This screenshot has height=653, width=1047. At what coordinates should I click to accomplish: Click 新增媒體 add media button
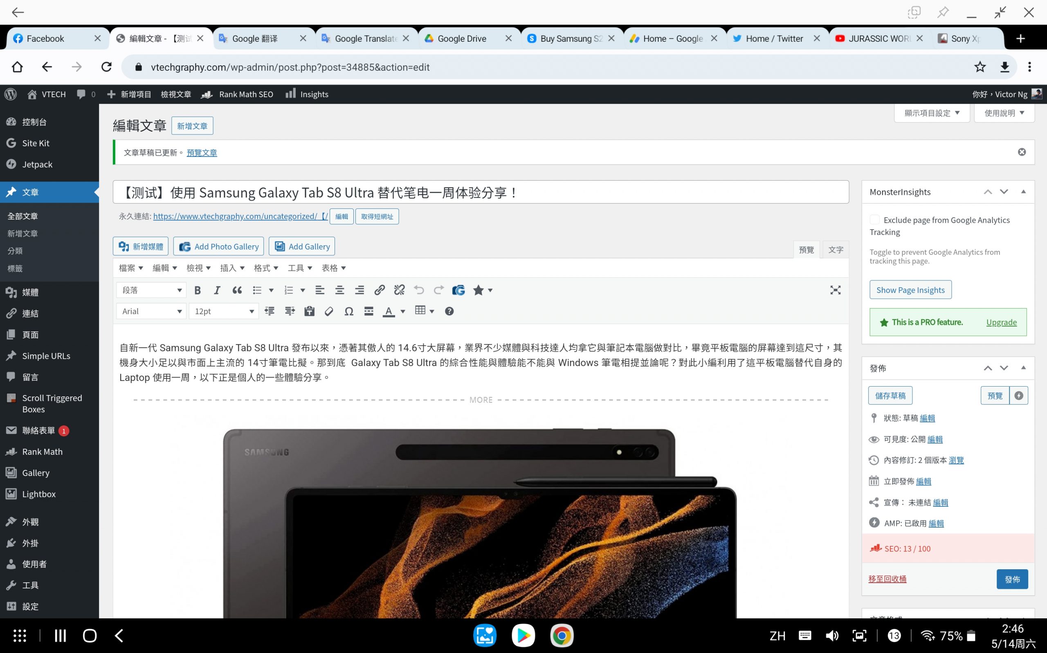coord(140,246)
